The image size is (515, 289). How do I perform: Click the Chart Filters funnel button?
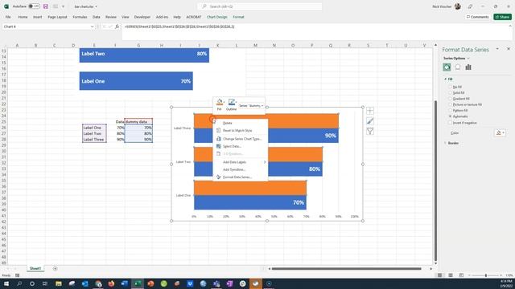click(x=370, y=132)
